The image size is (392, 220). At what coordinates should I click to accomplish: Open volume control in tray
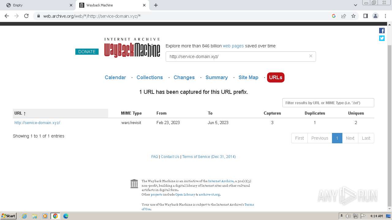[x=348, y=216]
